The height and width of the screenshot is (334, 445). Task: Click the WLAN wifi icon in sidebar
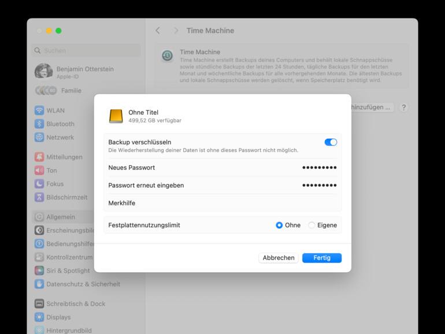(39, 110)
